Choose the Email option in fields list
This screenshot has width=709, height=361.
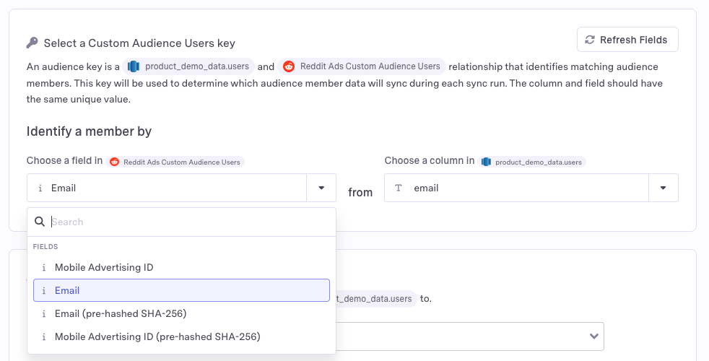(67, 290)
